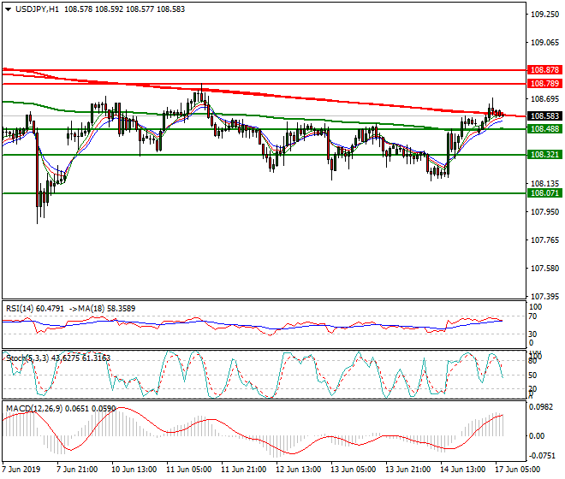
Task: Click the 11 Jun 21:00 time axis label
Action: click(244, 470)
